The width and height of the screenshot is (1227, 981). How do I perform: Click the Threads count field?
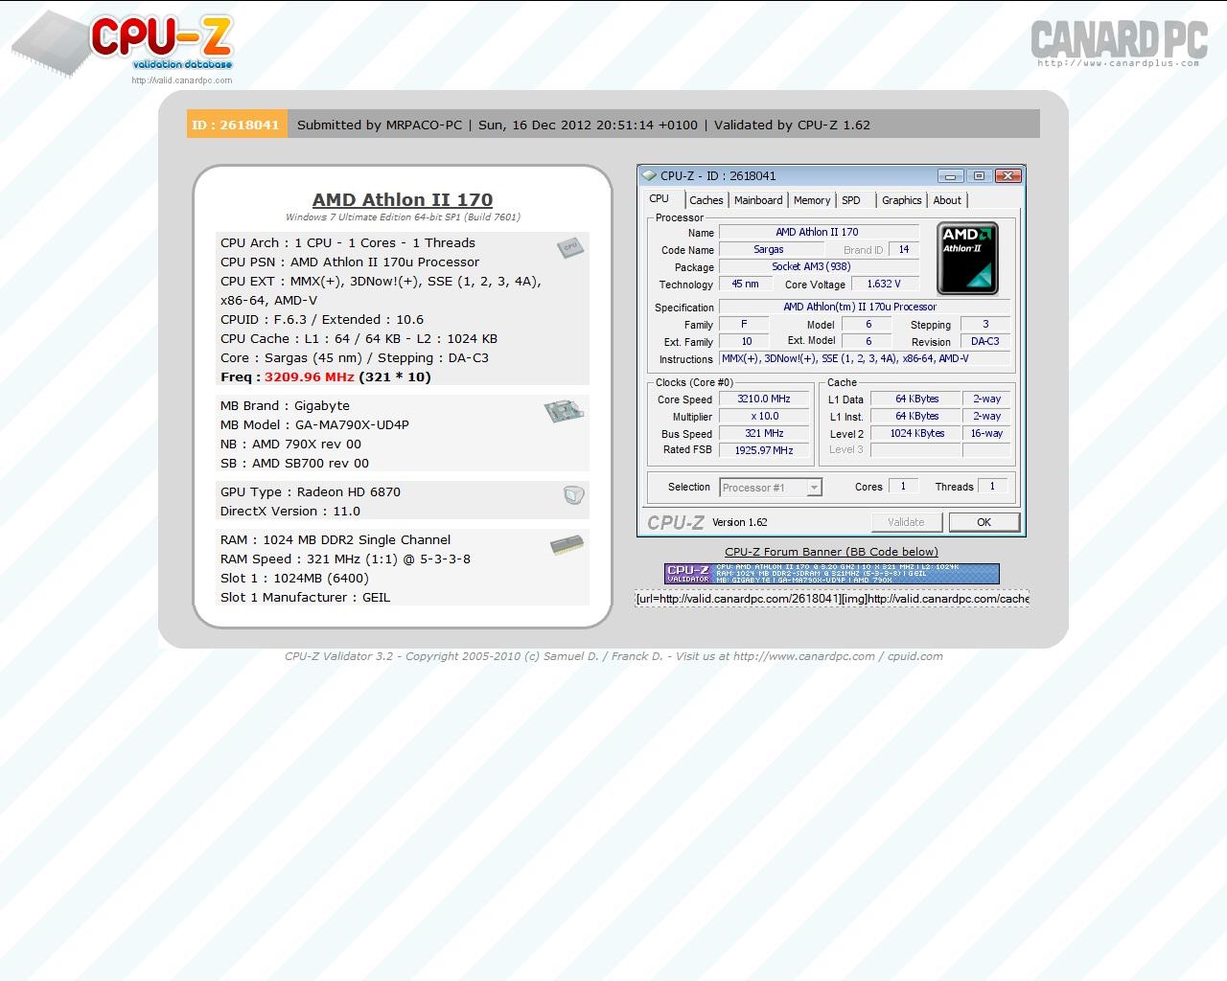pyautogui.click(x=992, y=486)
